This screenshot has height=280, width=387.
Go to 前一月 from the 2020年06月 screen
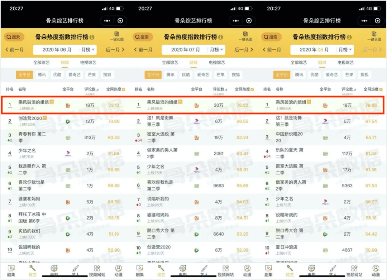click(x=15, y=50)
